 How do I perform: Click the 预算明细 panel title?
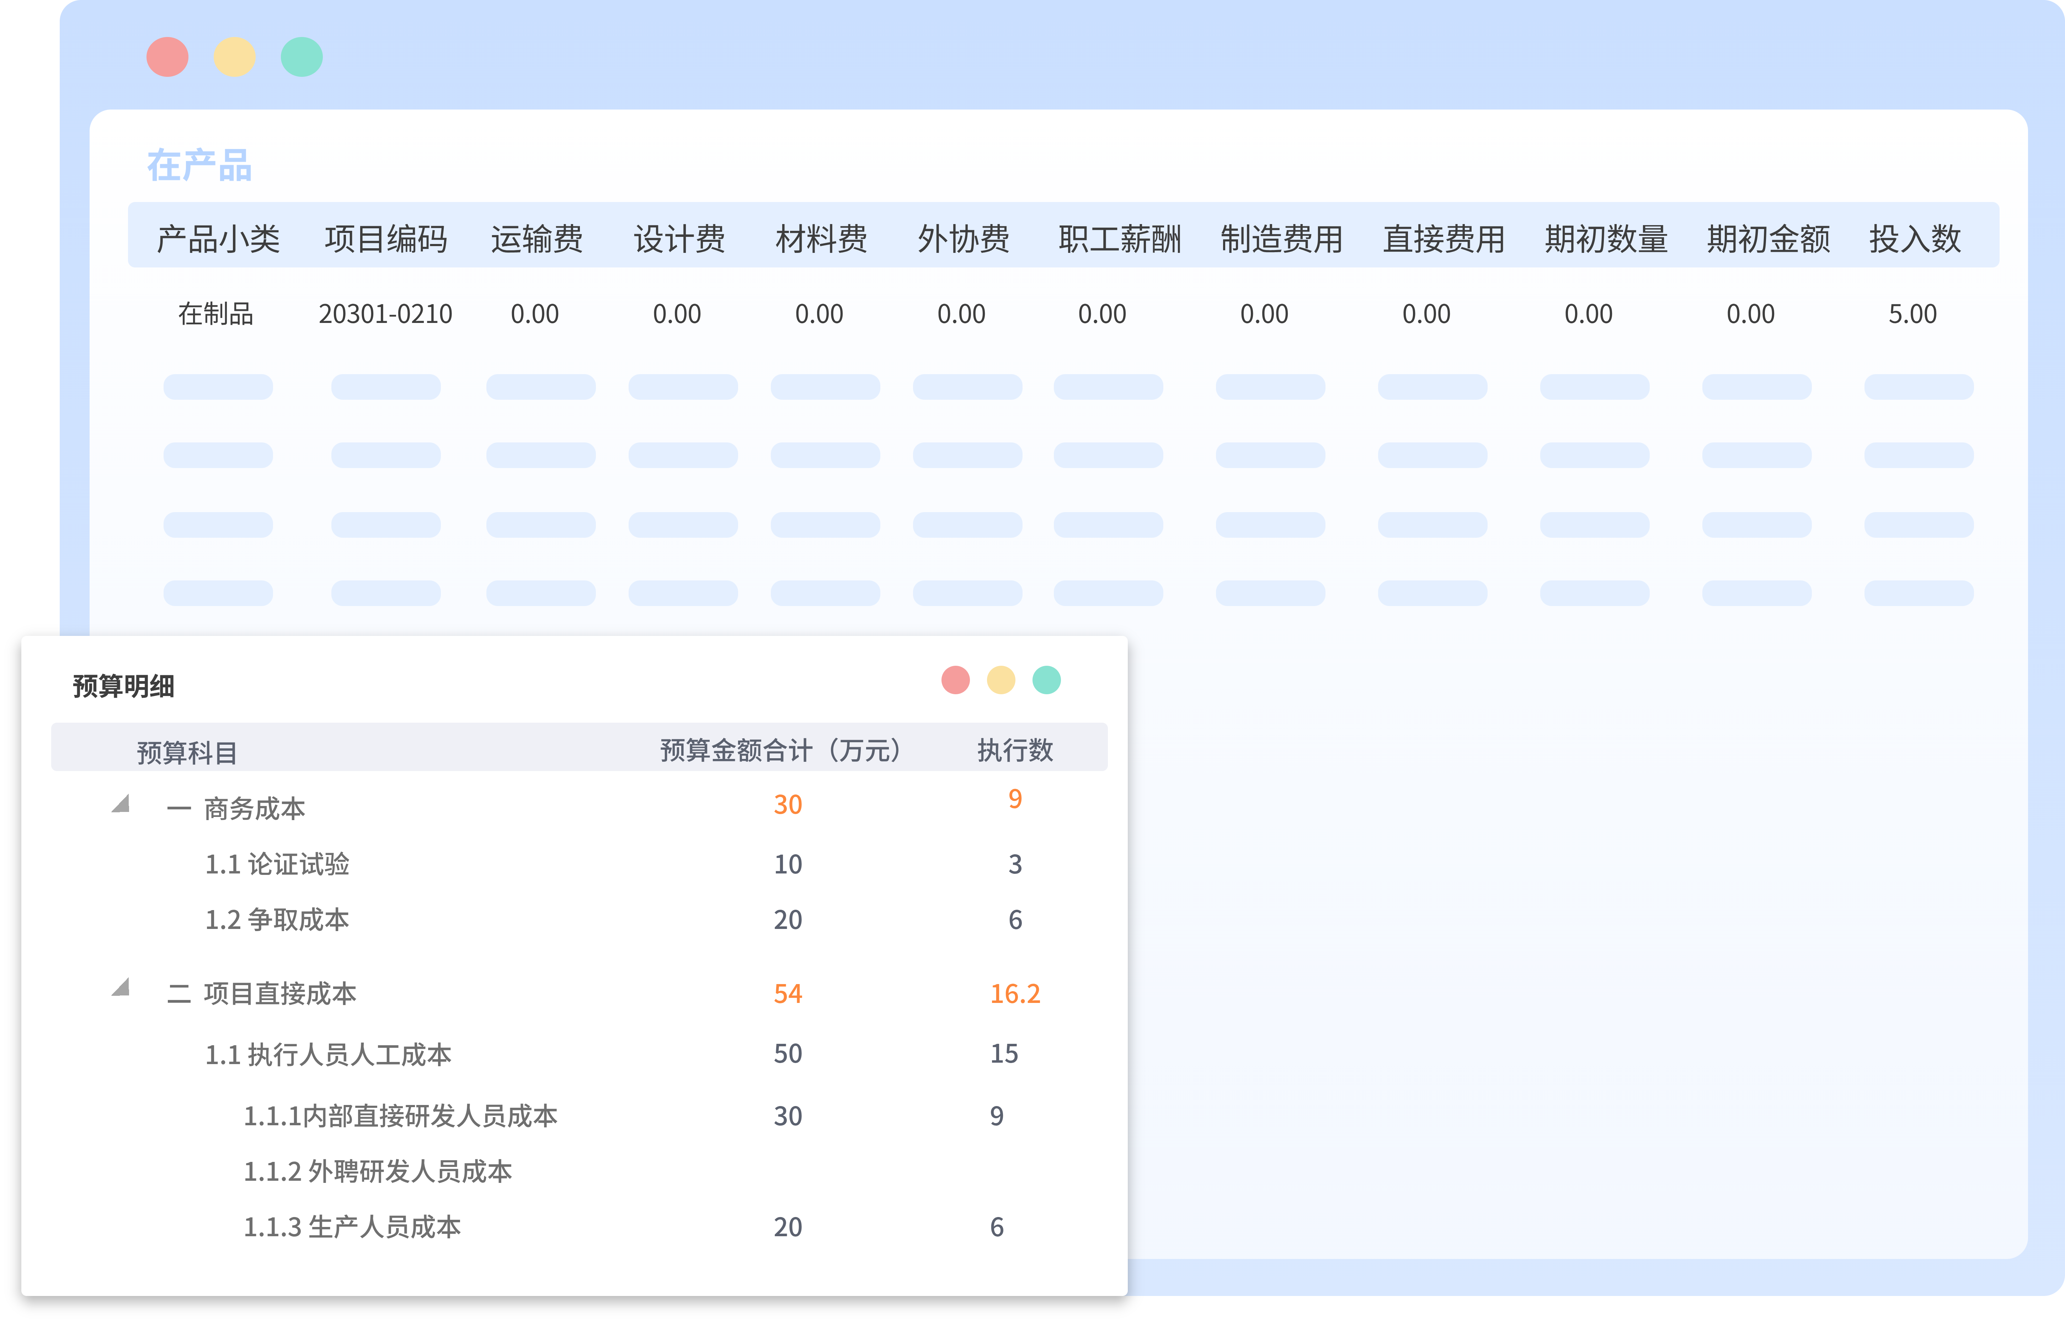click(124, 686)
